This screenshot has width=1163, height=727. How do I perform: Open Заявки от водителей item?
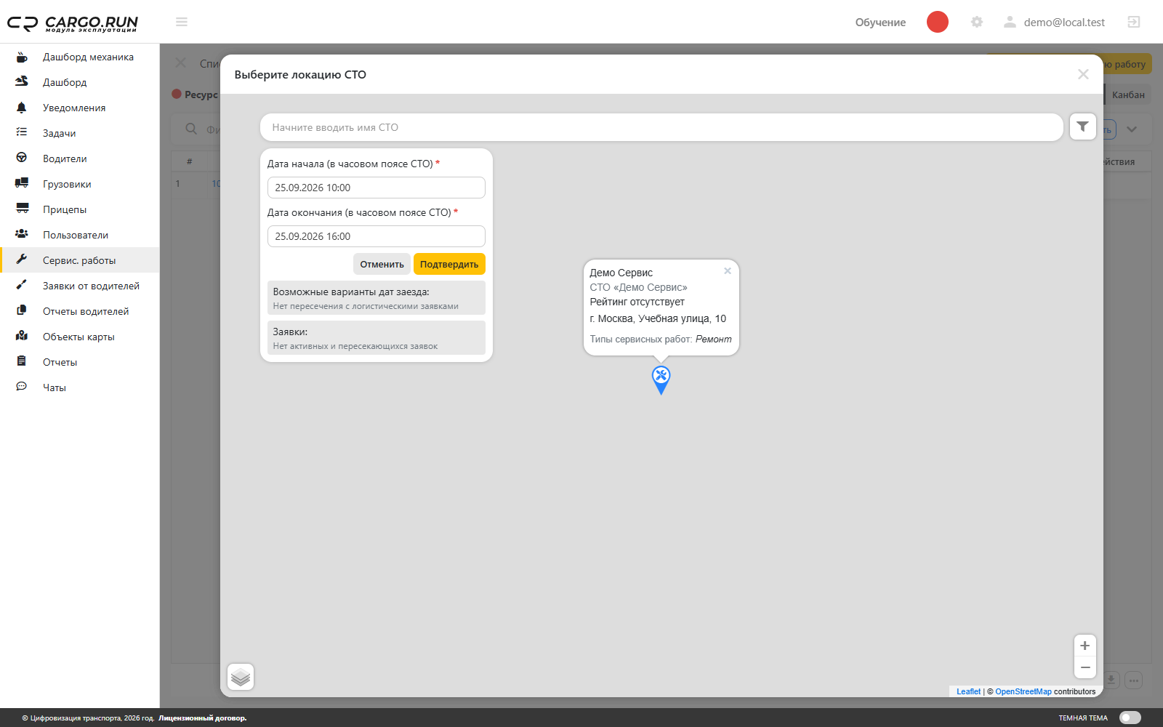(80, 286)
